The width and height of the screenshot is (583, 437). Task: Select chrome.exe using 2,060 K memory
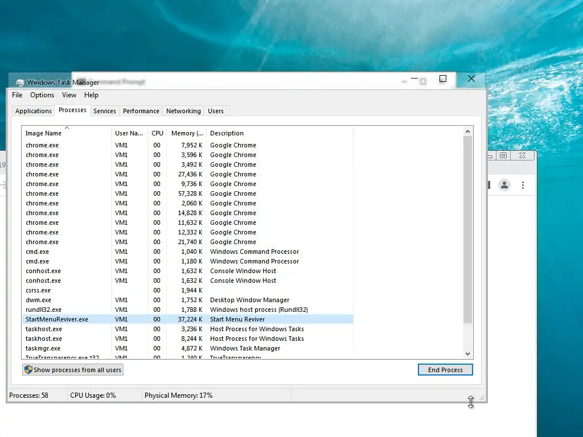click(187, 203)
